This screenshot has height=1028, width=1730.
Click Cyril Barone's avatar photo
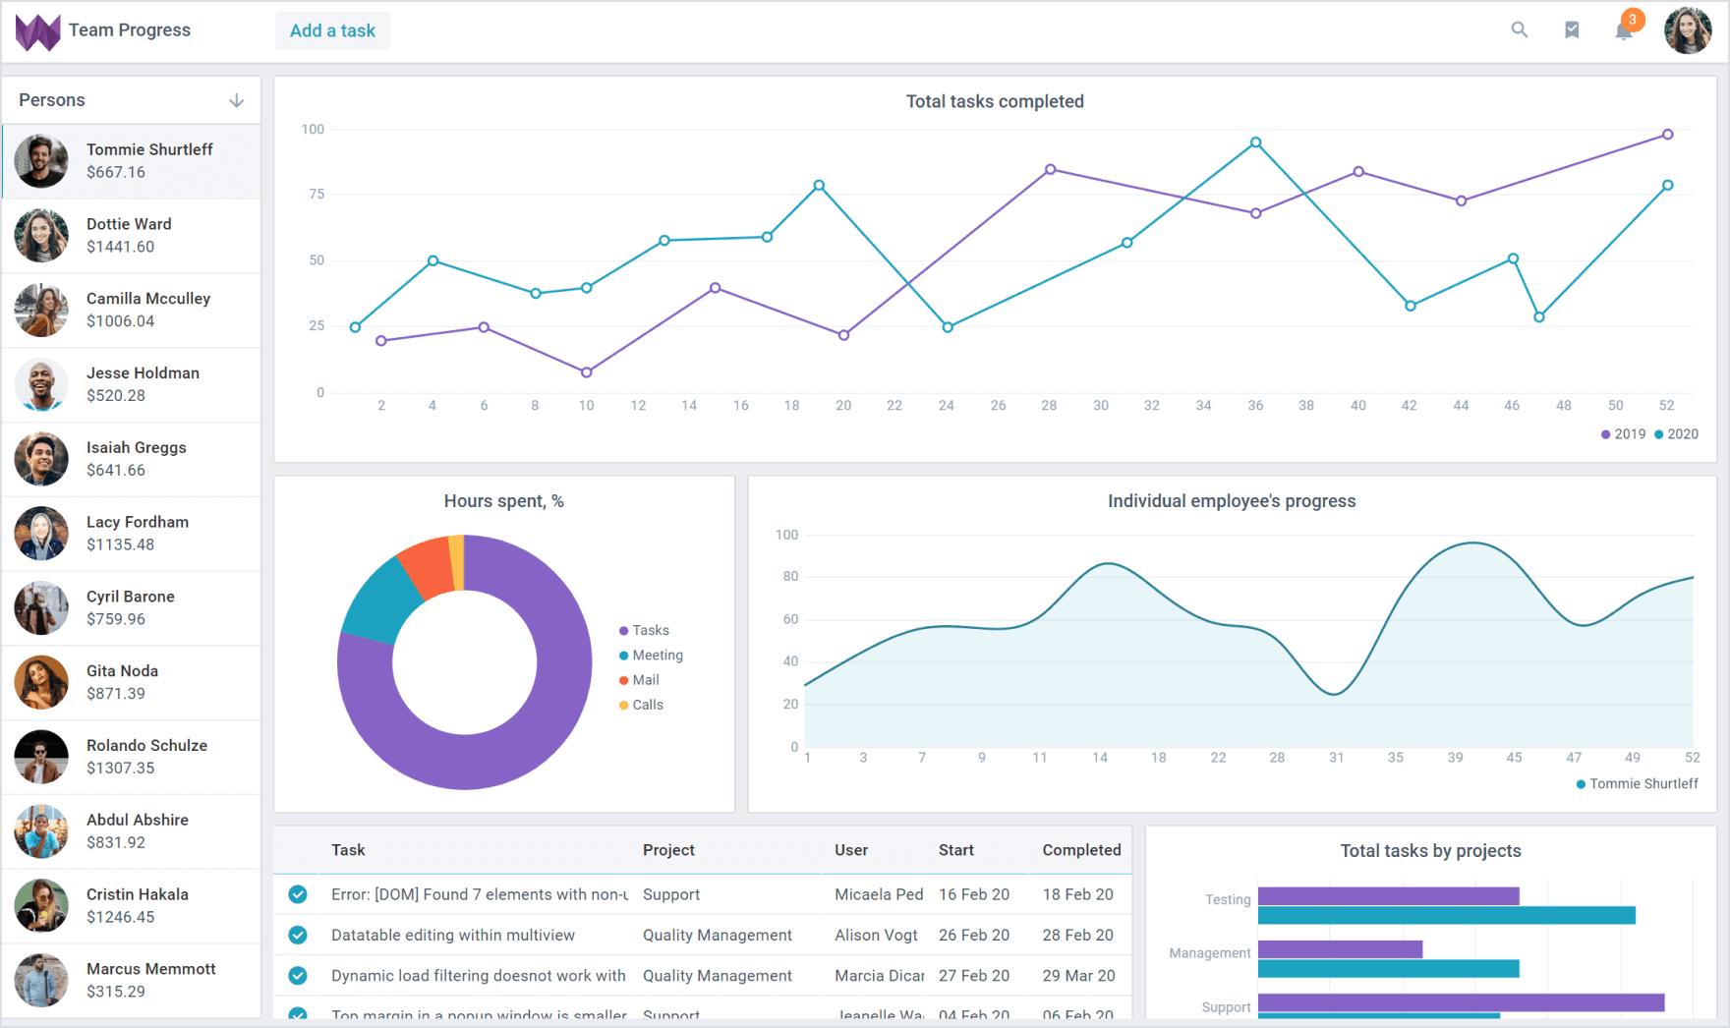tap(41, 608)
